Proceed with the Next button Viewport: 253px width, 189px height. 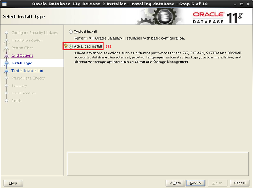(195, 183)
